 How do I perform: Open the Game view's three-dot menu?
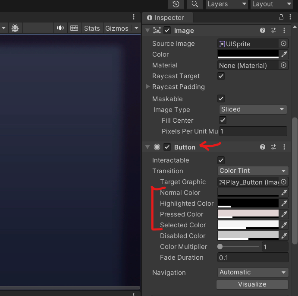134,17
